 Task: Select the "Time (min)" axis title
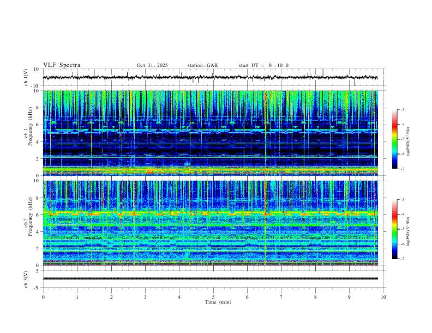(x=218, y=302)
